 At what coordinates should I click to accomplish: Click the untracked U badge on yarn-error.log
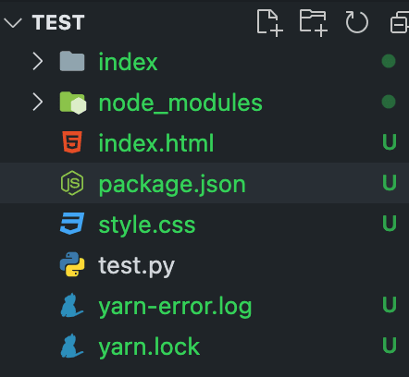[390, 304]
